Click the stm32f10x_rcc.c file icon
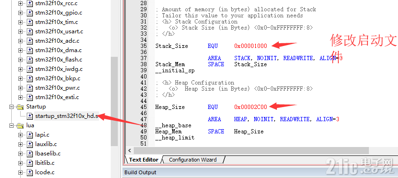Viewport: 398px width, 178px height. click(x=30, y=4)
